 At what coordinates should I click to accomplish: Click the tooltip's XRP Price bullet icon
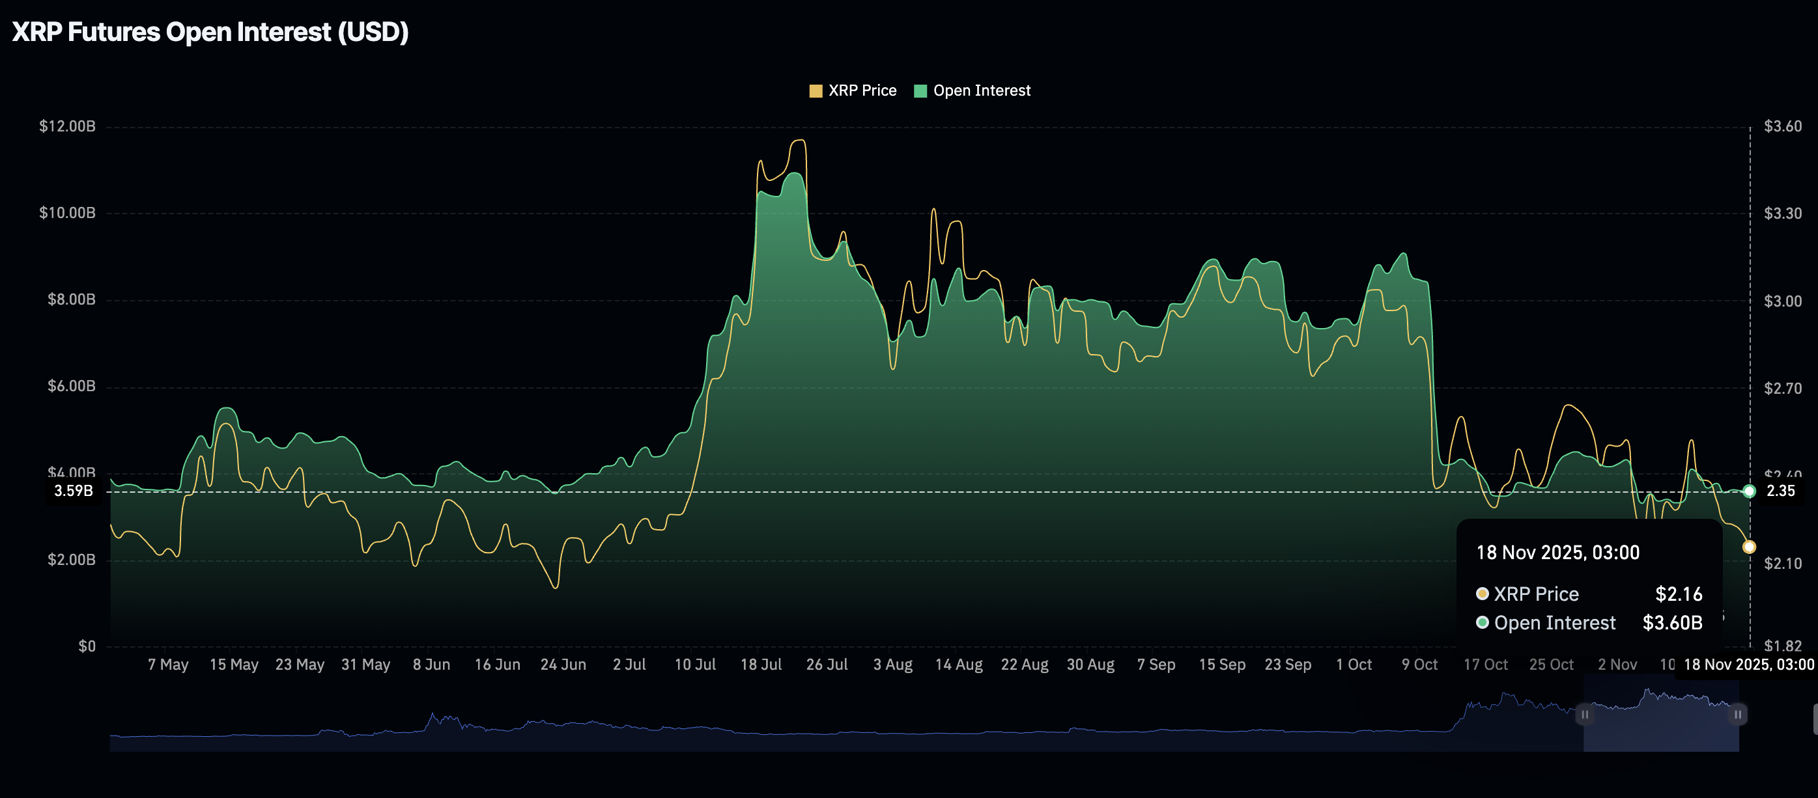1482,594
